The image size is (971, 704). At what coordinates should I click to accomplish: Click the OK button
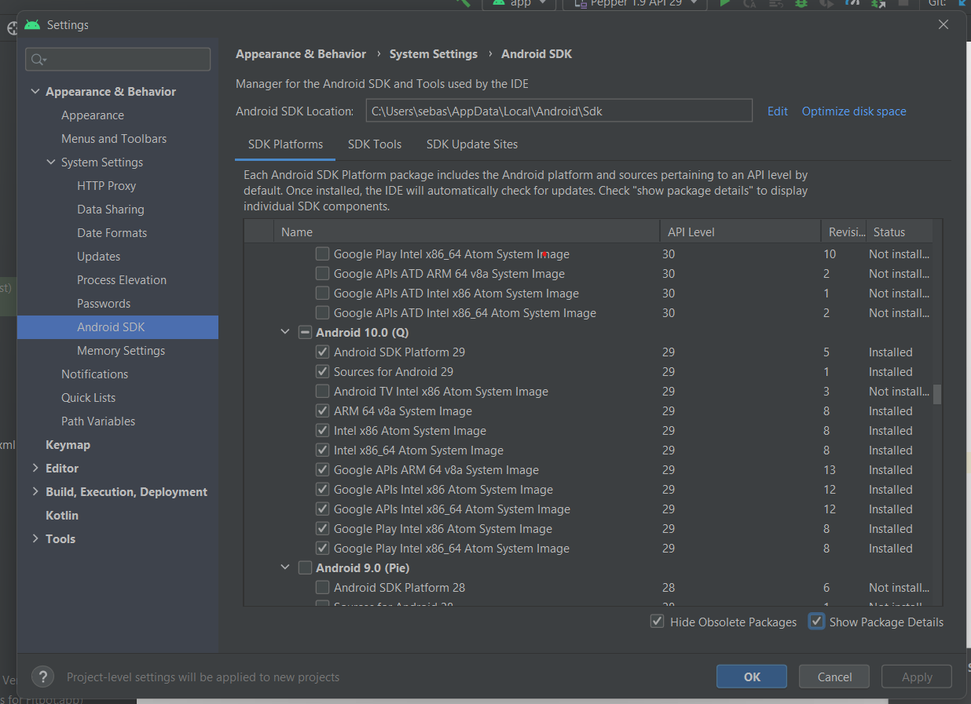point(752,677)
